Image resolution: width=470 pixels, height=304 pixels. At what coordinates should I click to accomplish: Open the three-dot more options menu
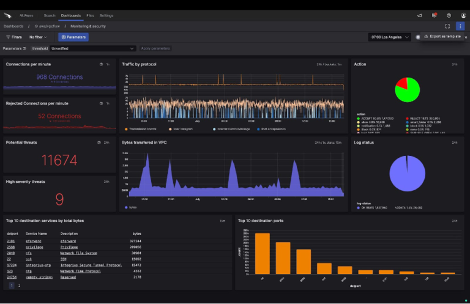[x=460, y=26]
